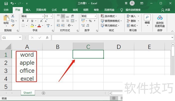Apply accounting number format icon
This screenshot has height=101, width=175.
(x=83, y=21)
